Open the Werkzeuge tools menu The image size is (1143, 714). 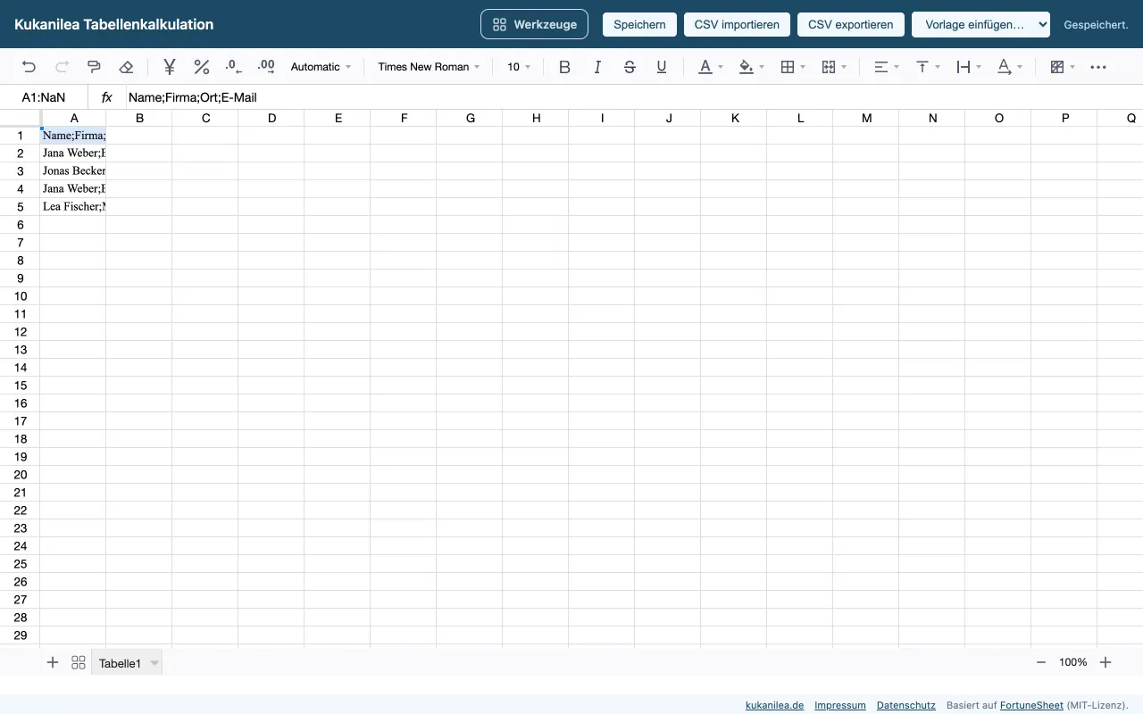(x=535, y=25)
